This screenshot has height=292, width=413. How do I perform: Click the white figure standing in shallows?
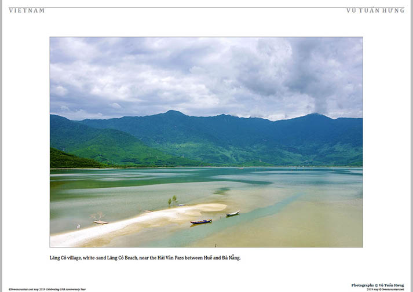[78, 227]
